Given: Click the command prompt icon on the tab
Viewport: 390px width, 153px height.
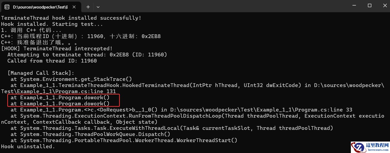Looking at the screenshot, I should tap(7, 7).
